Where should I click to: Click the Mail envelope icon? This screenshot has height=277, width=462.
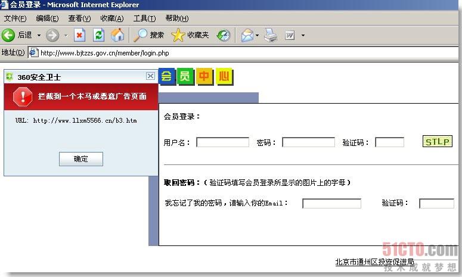(x=247, y=35)
